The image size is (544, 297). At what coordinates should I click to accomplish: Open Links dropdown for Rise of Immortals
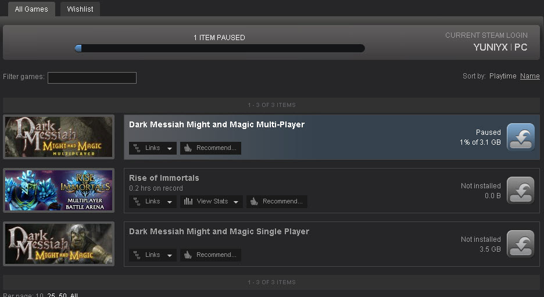[153, 202]
